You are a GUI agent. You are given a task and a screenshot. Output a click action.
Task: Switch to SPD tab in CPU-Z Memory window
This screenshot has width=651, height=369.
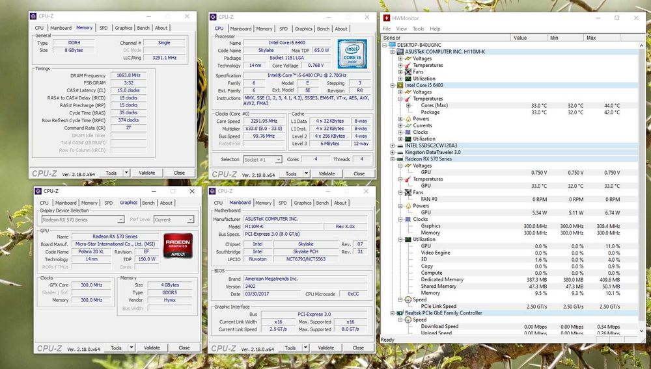point(104,28)
